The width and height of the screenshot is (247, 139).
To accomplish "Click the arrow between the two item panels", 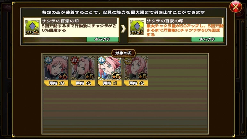I will pos(124,29).
